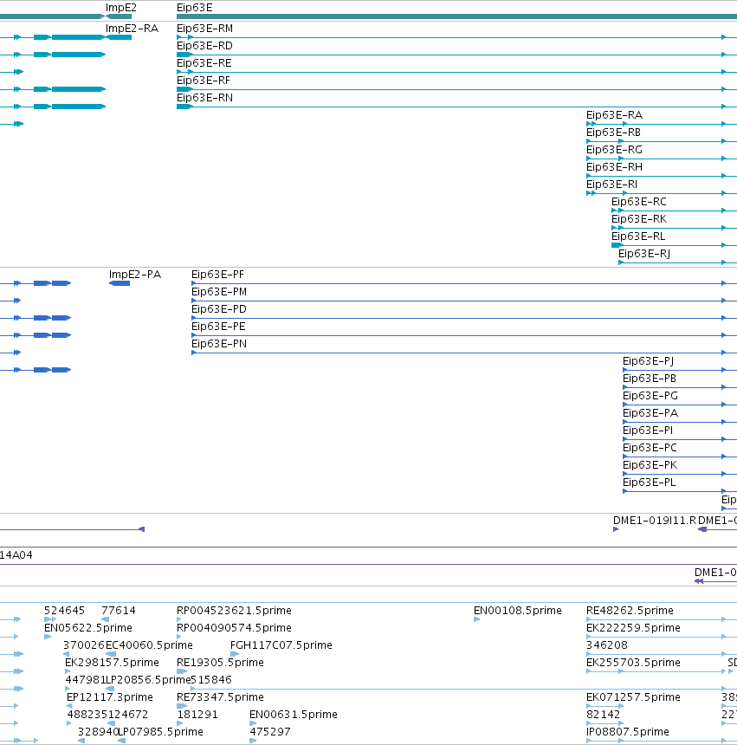Select EST 524645
The height and width of the screenshot is (745, 737).
[x=64, y=611]
